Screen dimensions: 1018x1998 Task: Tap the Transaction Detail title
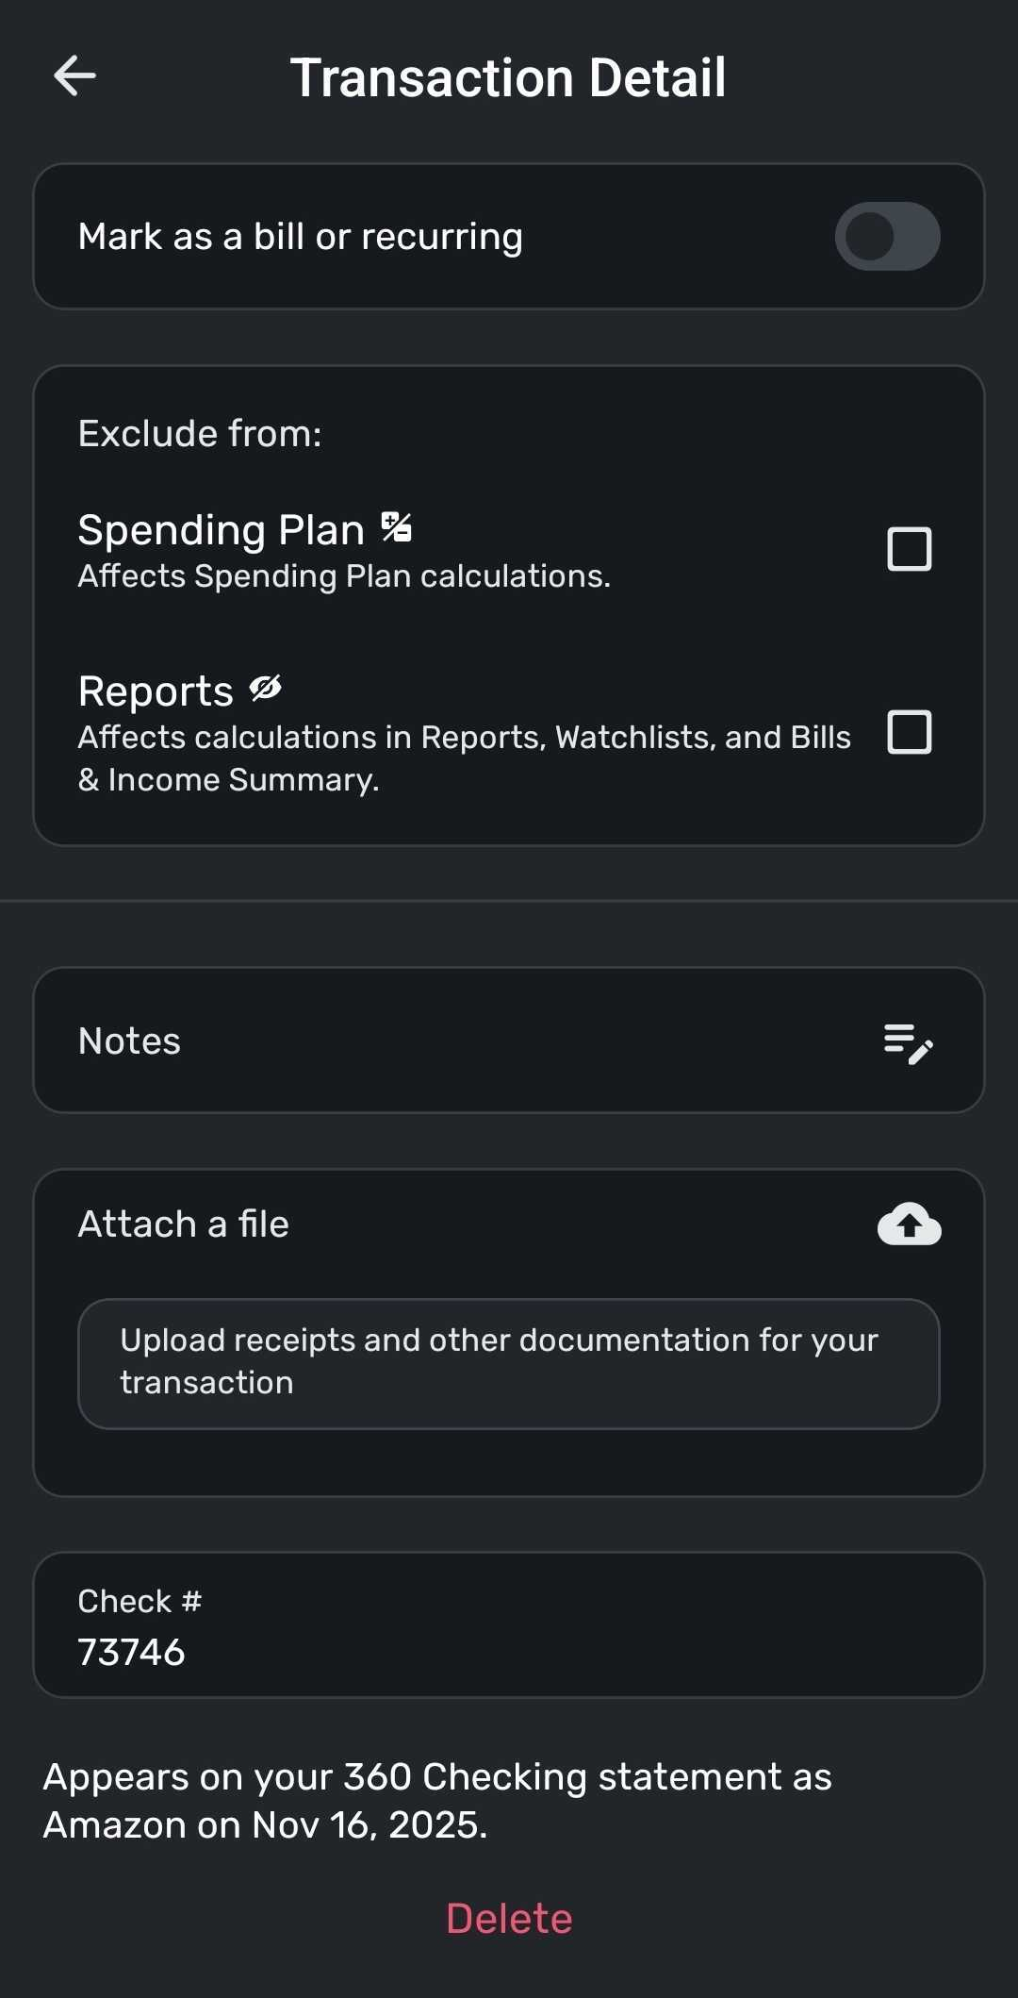point(508,77)
